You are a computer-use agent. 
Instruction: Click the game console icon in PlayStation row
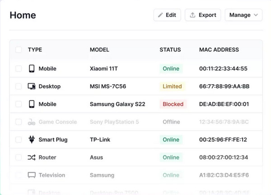[x=32, y=122]
